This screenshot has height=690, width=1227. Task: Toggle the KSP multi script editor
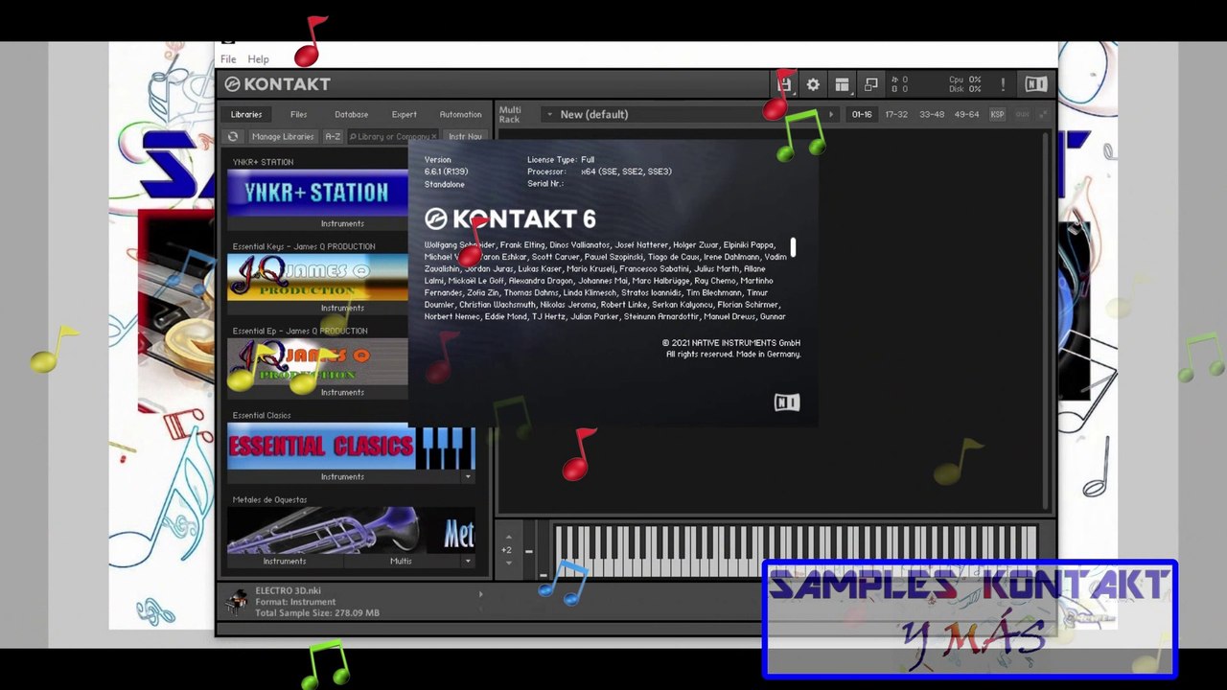(997, 114)
